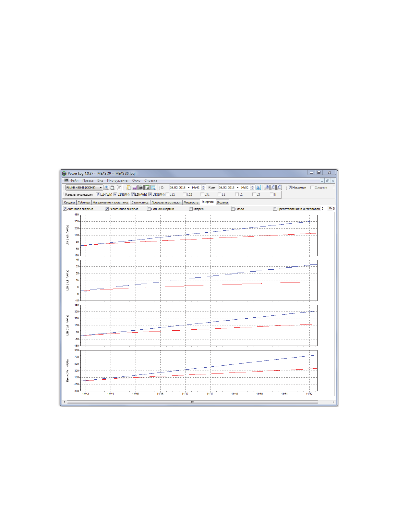Click the zoom out magnifier icon
The width and height of the screenshot is (397, 514).
point(273,188)
